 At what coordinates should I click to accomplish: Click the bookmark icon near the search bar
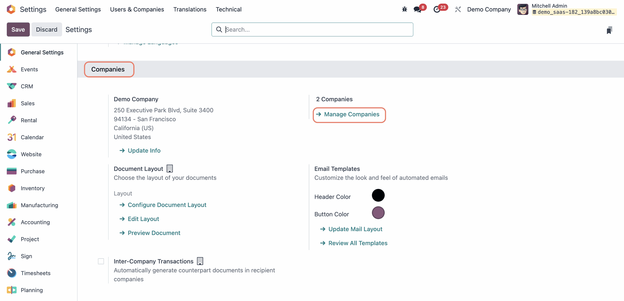coord(609,30)
